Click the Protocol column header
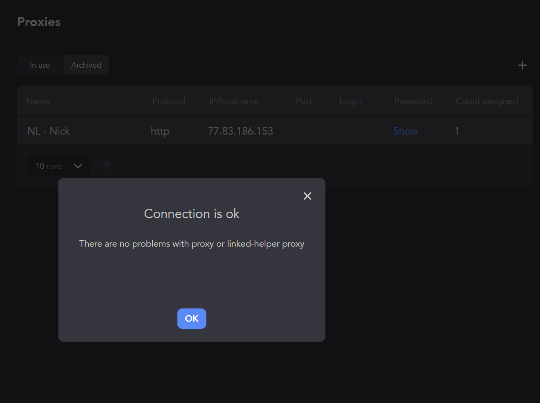Viewport: 540px width, 403px height. point(168,101)
